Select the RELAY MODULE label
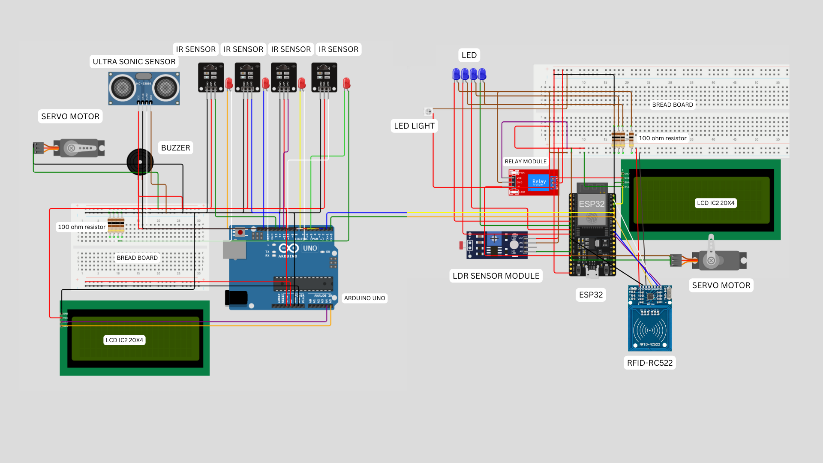Viewport: 823px width, 463px height. click(526, 162)
